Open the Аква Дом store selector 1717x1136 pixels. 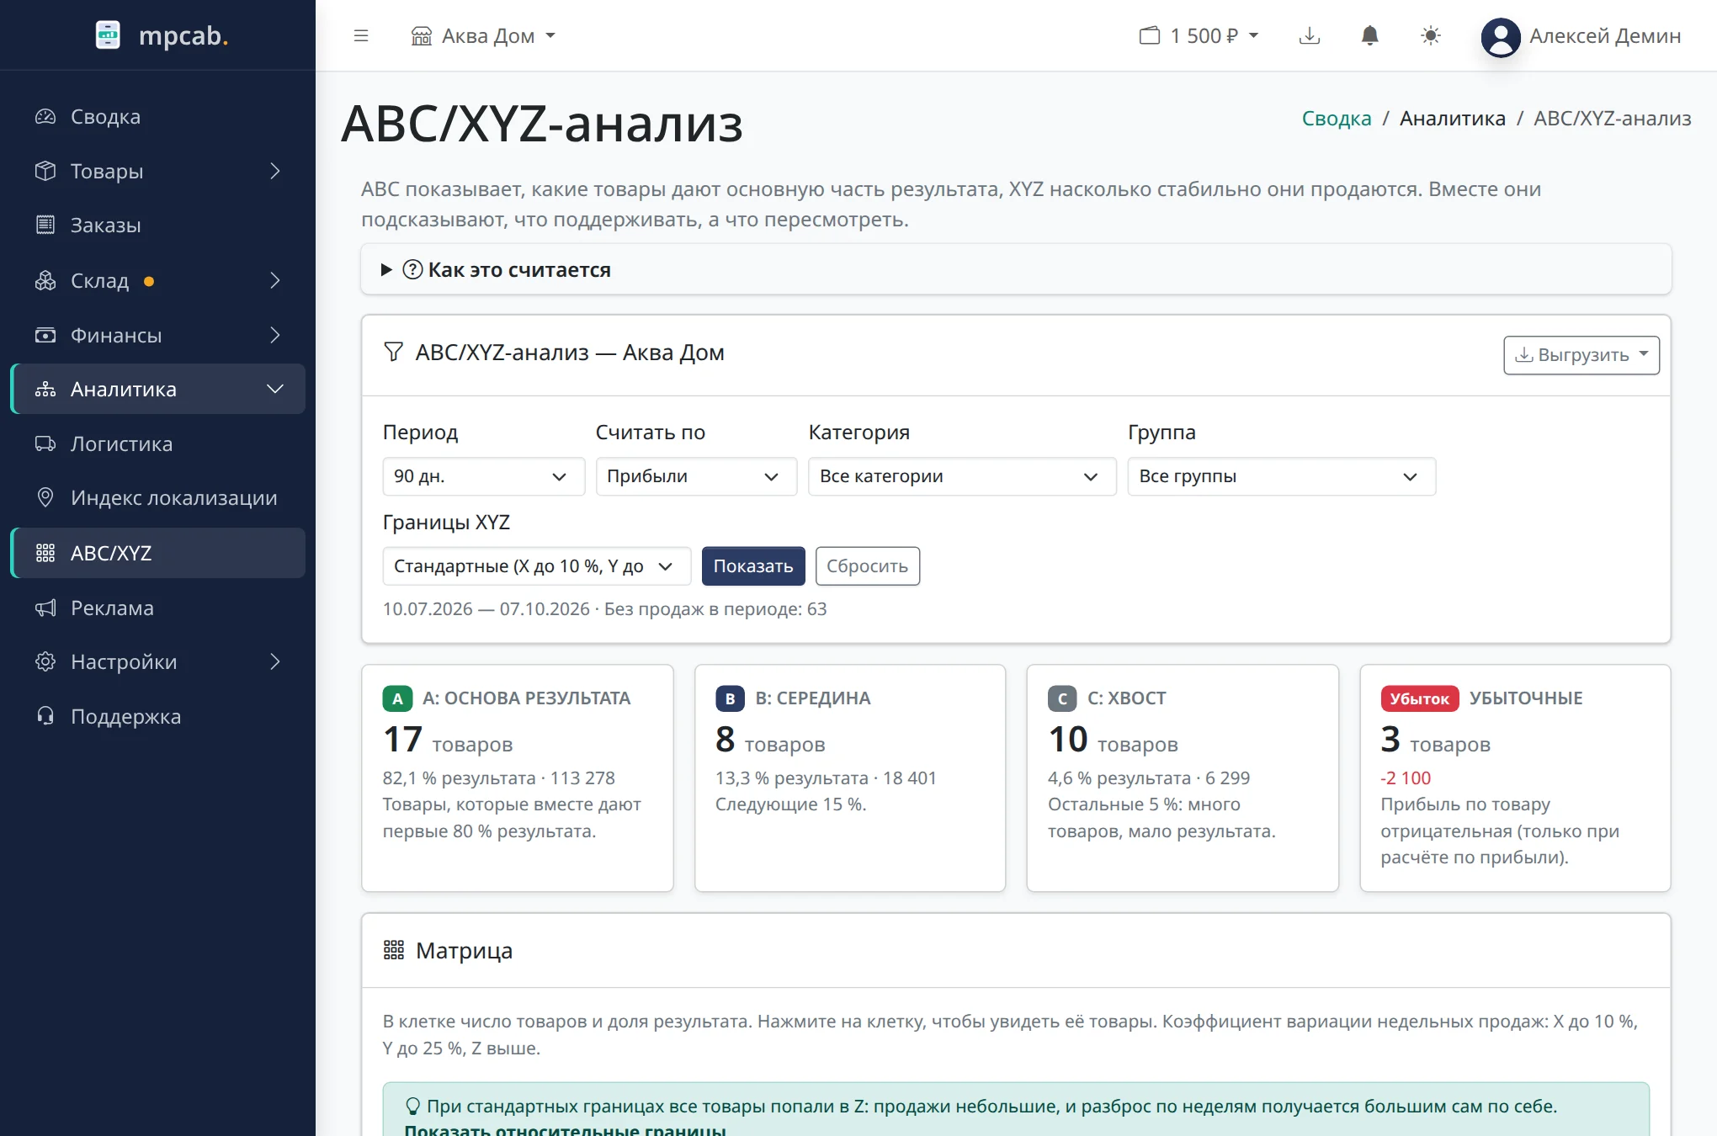pos(484,36)
